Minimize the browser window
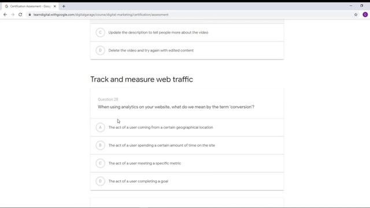This screenshot has height=208, width=370. coord(351,6)
